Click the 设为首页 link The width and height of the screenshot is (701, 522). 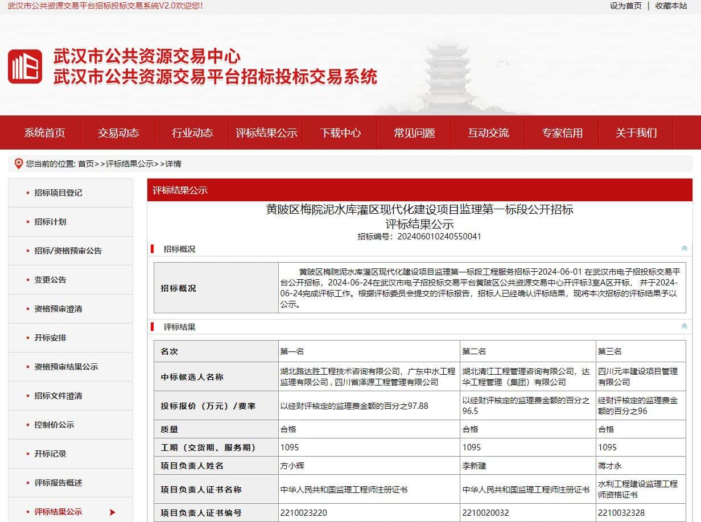[x=625, y=6]
